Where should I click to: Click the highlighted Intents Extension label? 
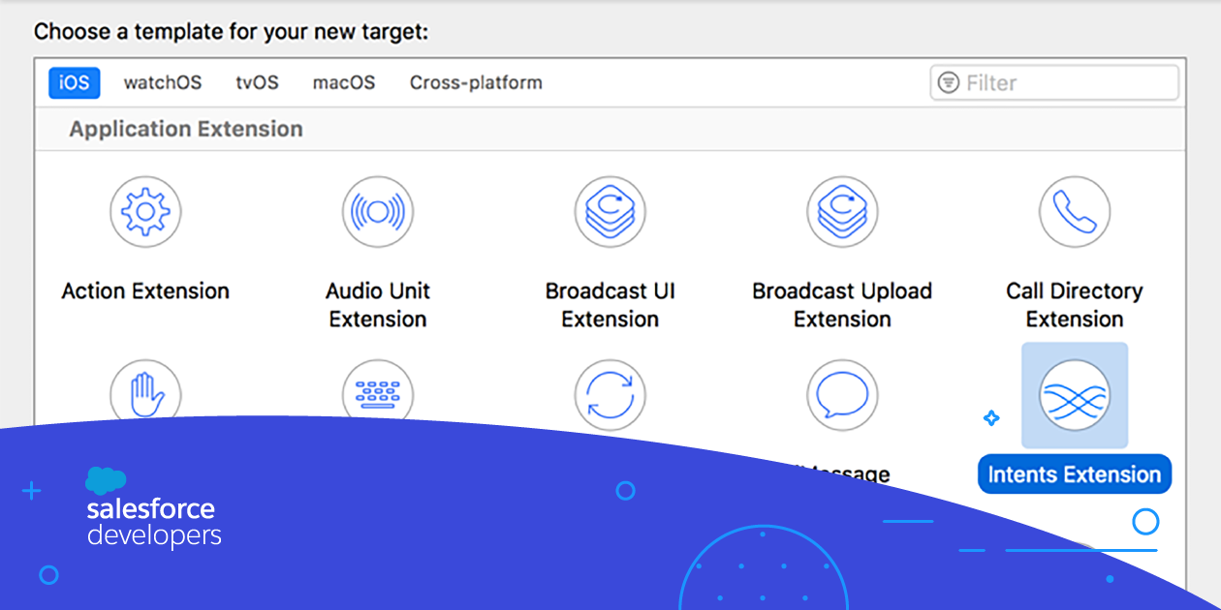click(x=1075, y=474)
